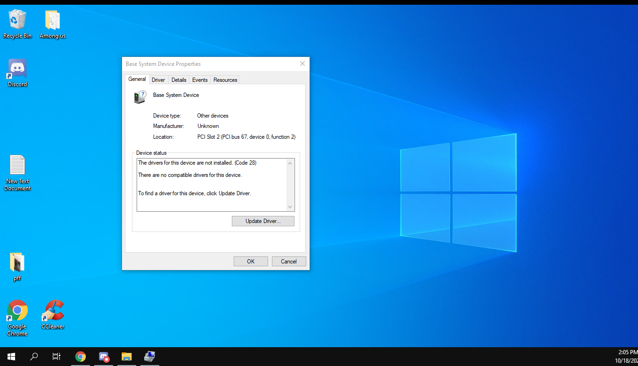Click the Base System Device question mark icon
The image size is (638, 366).
140,97
